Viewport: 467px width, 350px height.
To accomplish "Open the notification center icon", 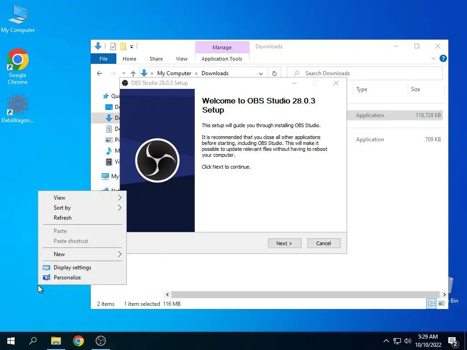I will click(453, 341).
